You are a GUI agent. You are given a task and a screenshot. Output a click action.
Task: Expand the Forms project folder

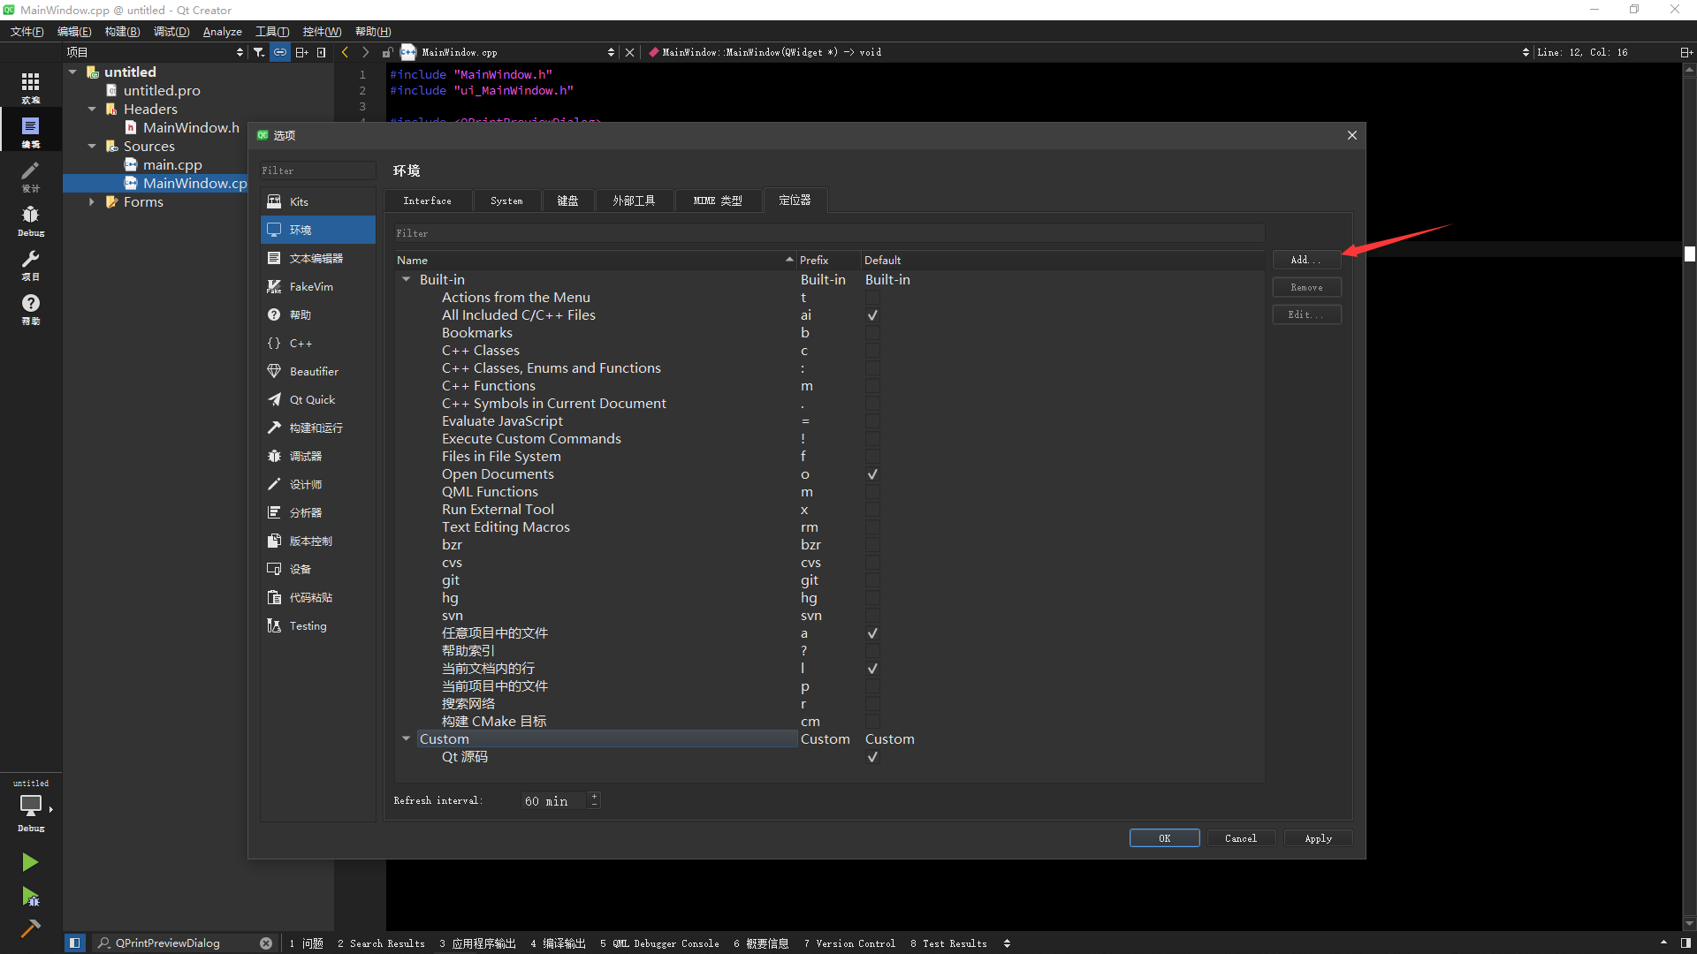92,201
